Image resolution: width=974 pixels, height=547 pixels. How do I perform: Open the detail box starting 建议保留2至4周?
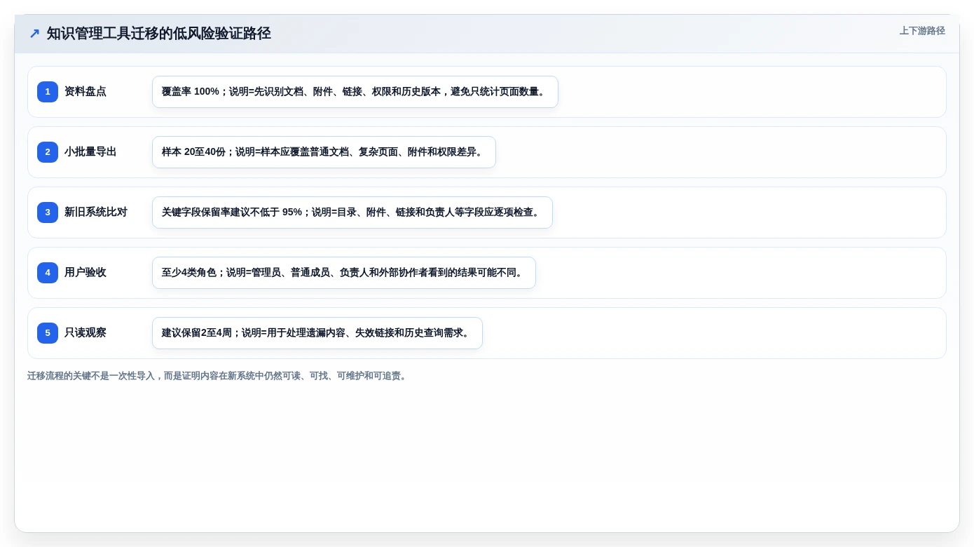[317, 333]
